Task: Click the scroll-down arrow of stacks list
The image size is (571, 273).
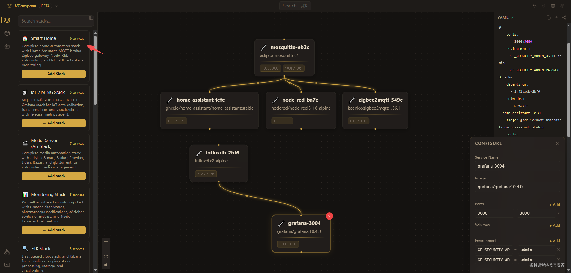Action: click(95, 270)
